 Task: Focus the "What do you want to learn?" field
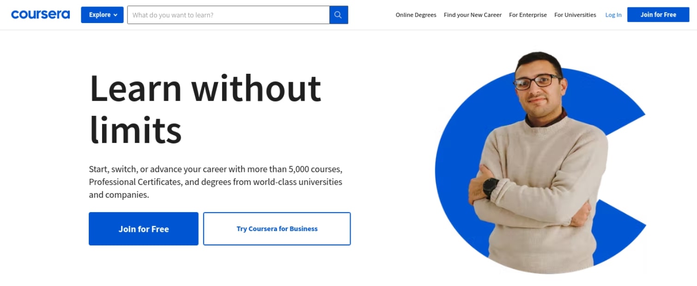(228, 15)
